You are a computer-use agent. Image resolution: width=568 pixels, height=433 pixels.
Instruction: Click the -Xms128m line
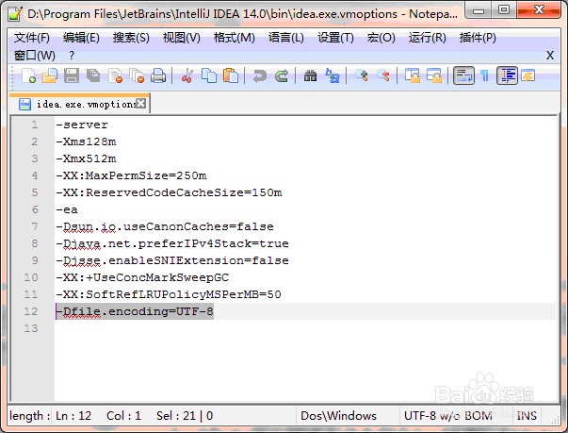coord(86,142)
